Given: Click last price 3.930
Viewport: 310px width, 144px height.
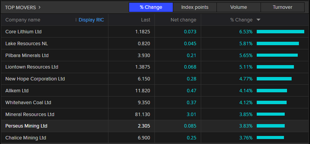Looking at the screenshot, I should [144, 55].
